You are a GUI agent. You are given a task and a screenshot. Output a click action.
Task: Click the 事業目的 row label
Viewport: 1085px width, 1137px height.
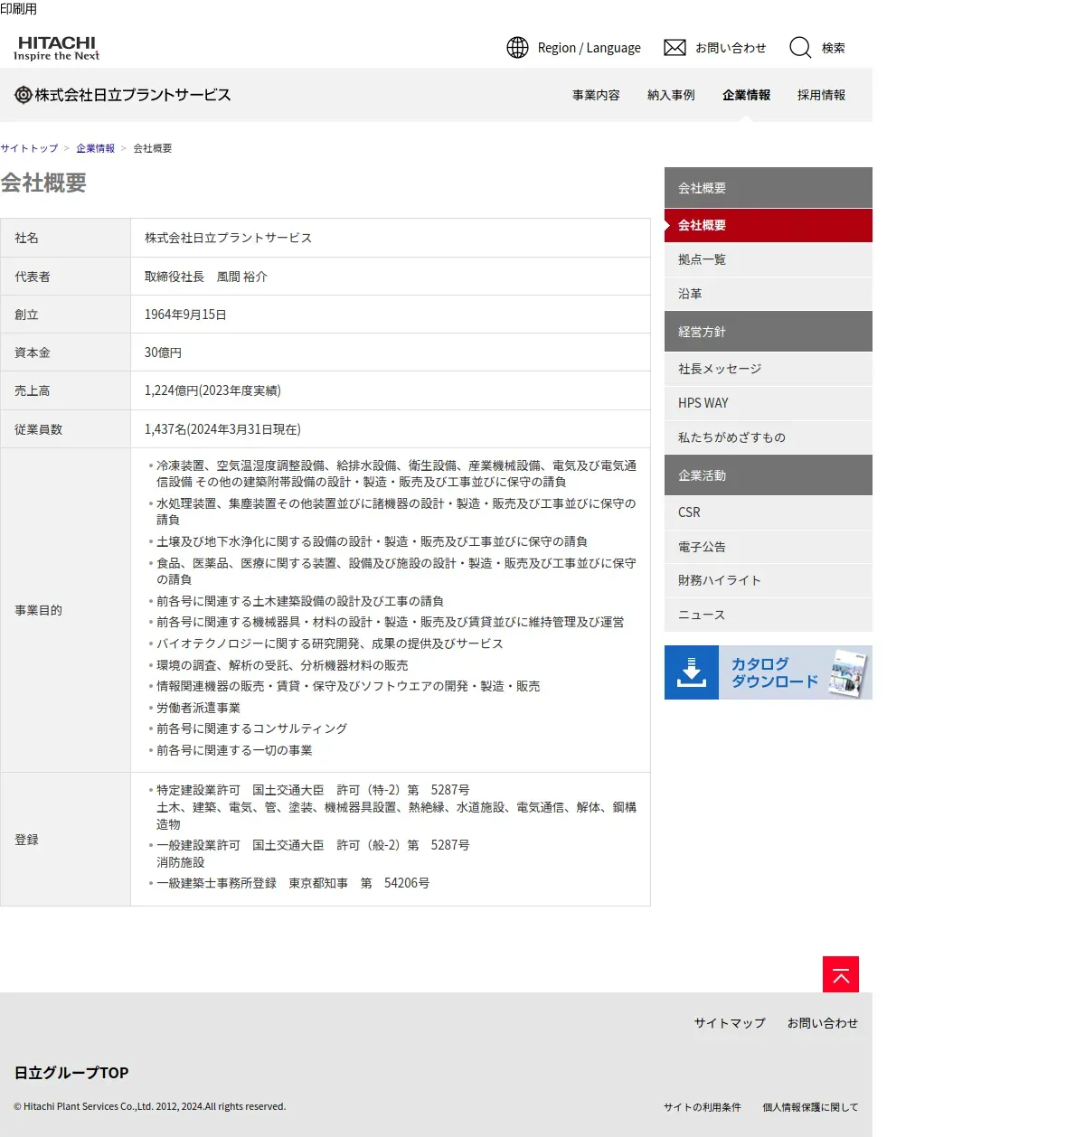pyautogui.click(x=38, y=610)
